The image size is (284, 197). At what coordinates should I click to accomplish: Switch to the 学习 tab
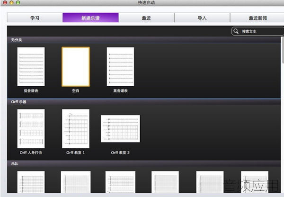point(35,18)
